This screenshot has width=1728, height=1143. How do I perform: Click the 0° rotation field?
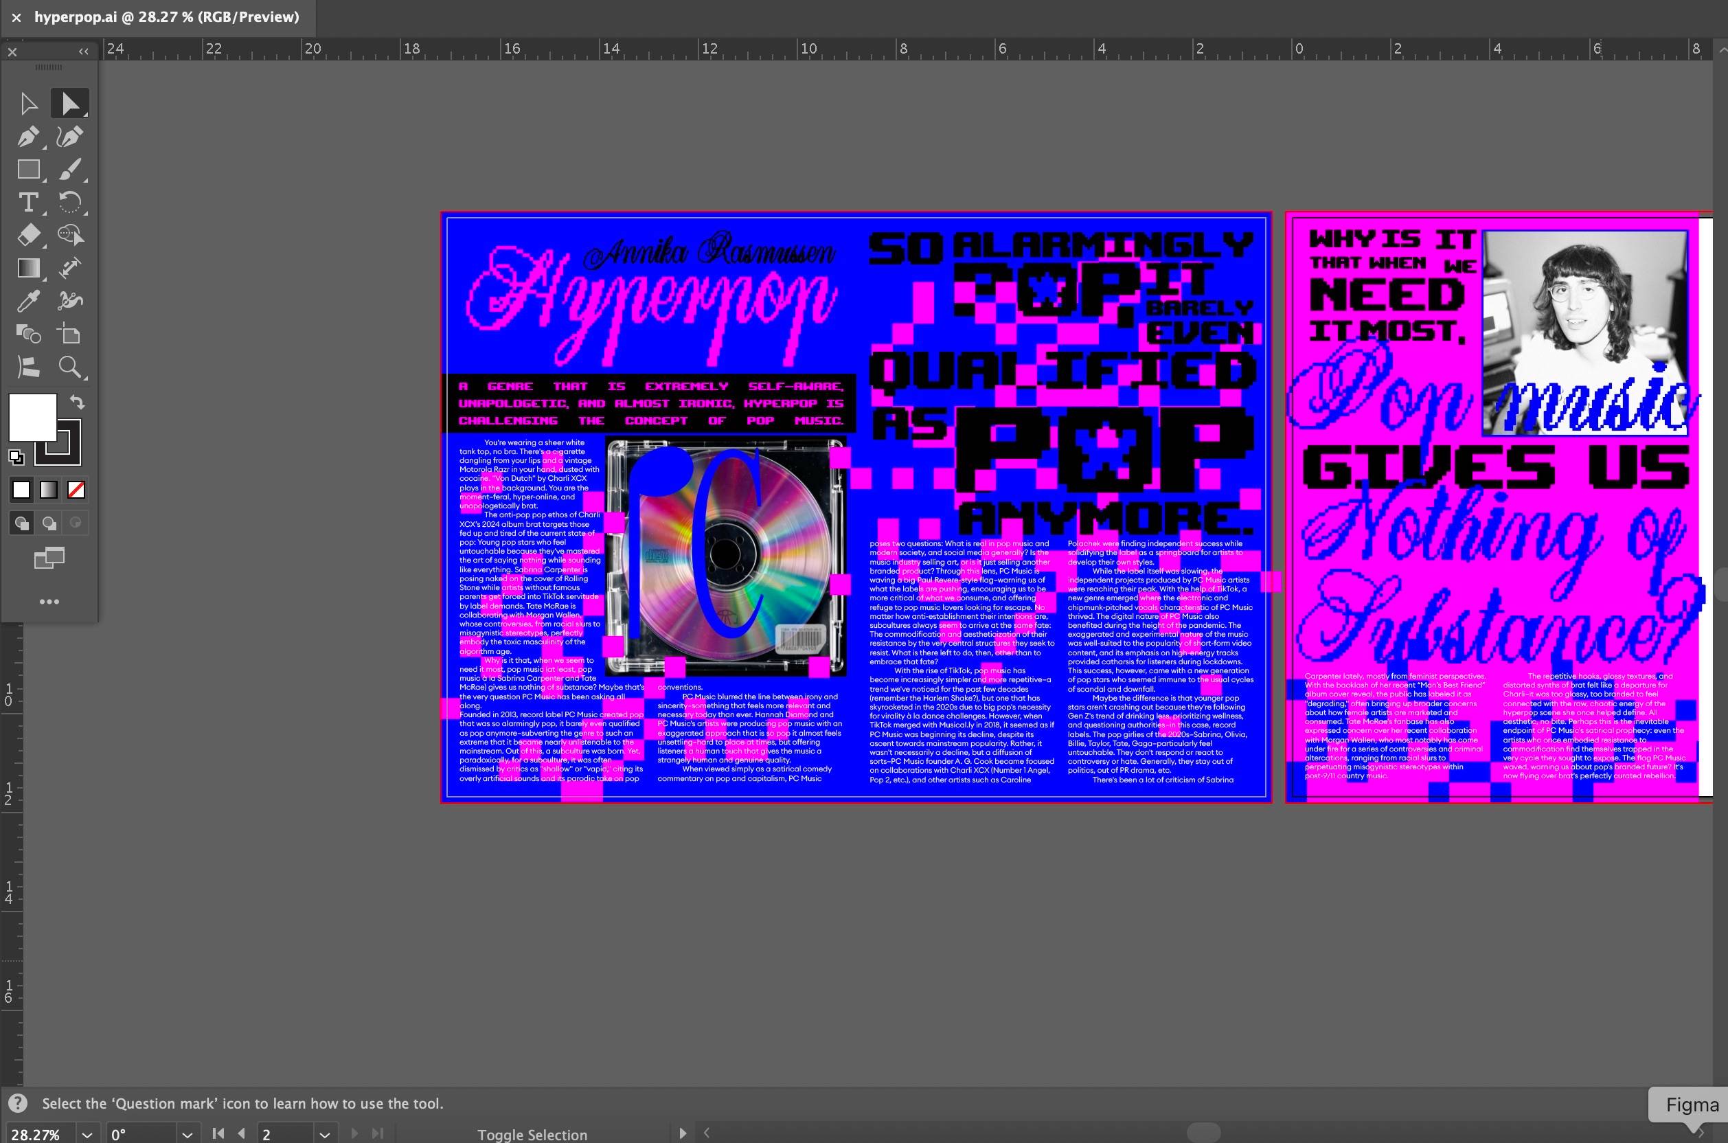pos(141,1134)
